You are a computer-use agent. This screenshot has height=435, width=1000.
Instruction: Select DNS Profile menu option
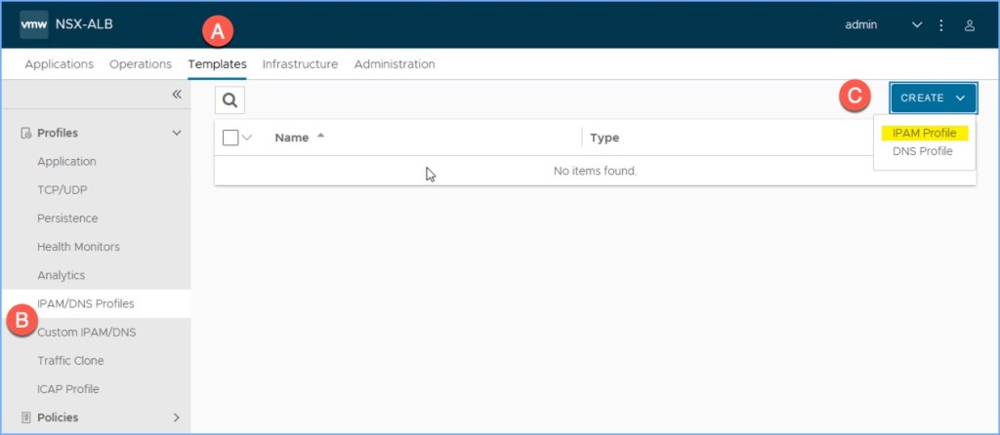pos(922,151)
